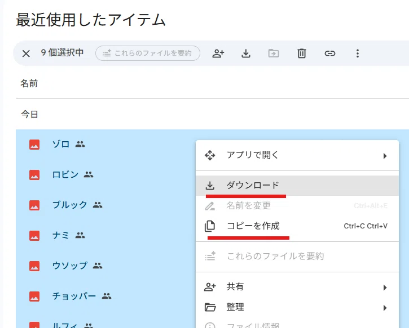Click the image file icon for ナミ
Screen dimensions: 409x328
pyautogui.click(x=34, y=236)
